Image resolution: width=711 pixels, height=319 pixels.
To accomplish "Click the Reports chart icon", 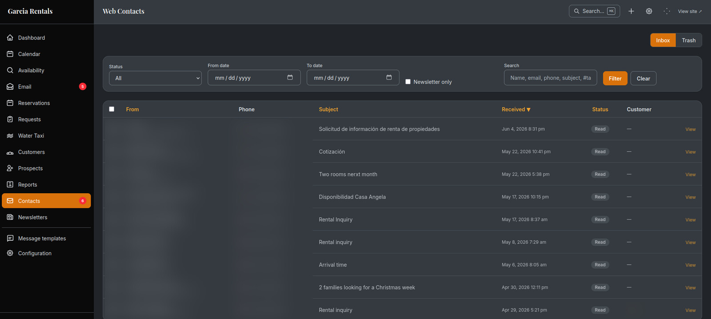I will 10,184.
